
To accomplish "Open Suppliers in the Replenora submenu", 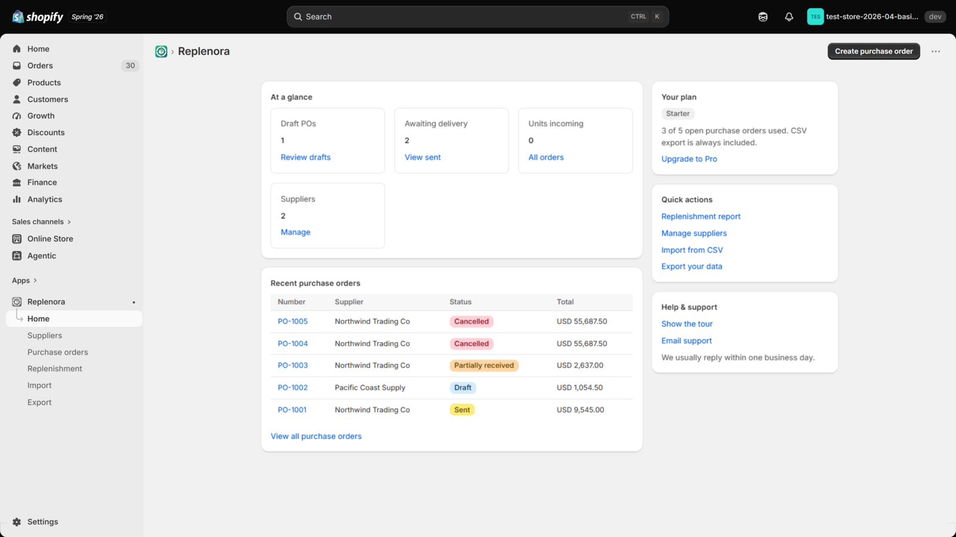I will point(45,335).
